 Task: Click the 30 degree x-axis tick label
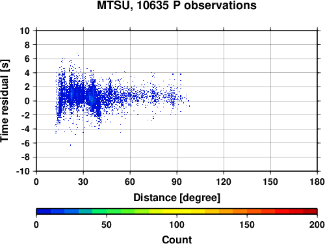[83, 182]
